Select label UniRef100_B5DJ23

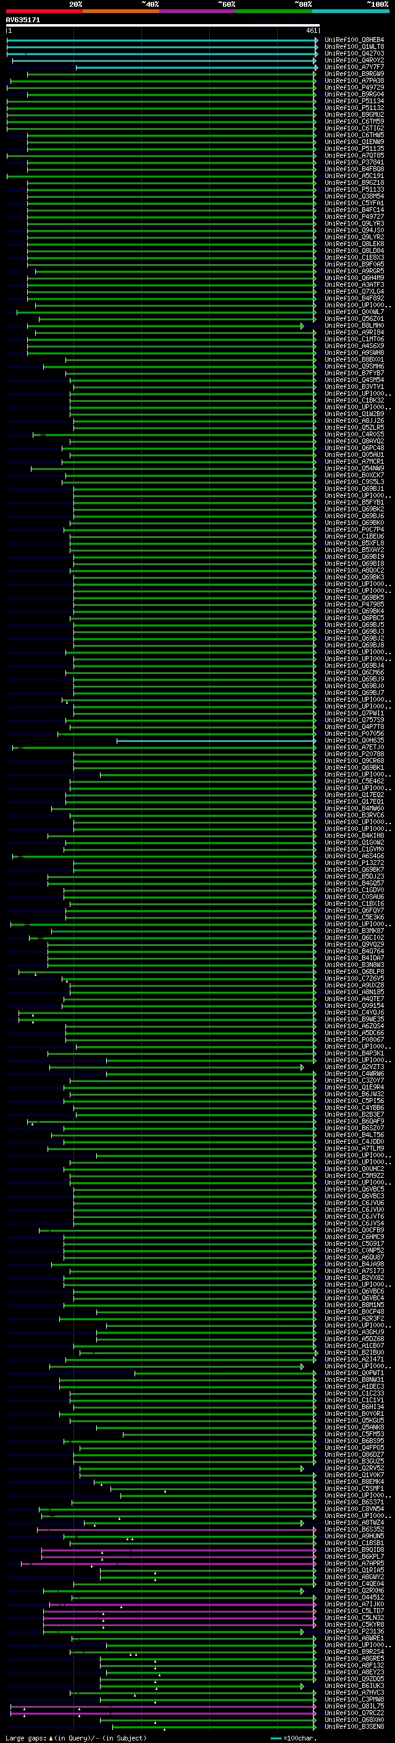tap(354, 877)
